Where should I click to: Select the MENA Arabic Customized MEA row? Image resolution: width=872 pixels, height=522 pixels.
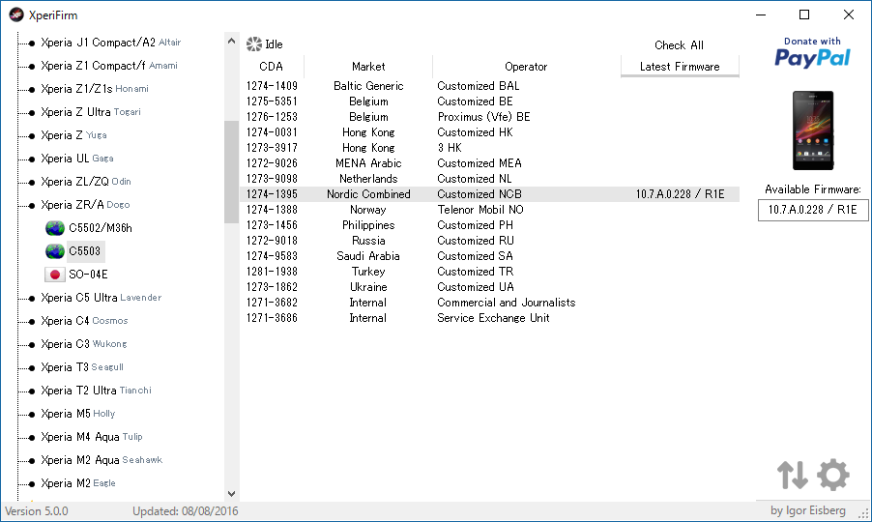[489, 163]
